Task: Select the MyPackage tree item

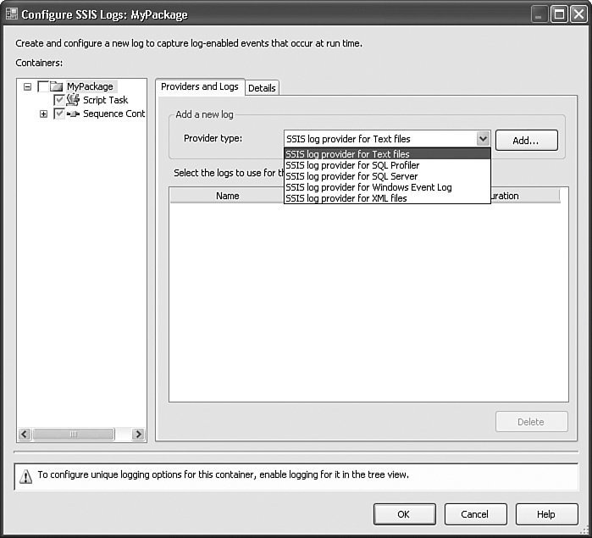Action: [91, 86]
